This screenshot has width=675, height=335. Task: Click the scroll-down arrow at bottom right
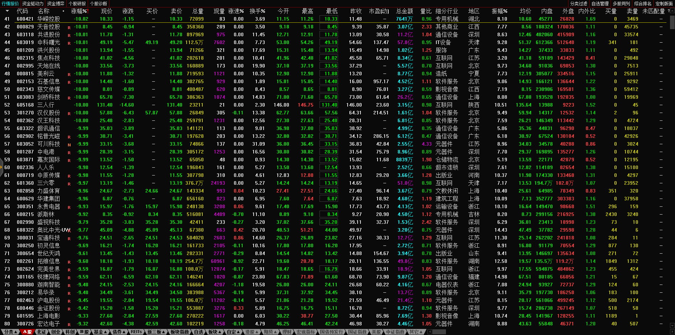(672, 326)
